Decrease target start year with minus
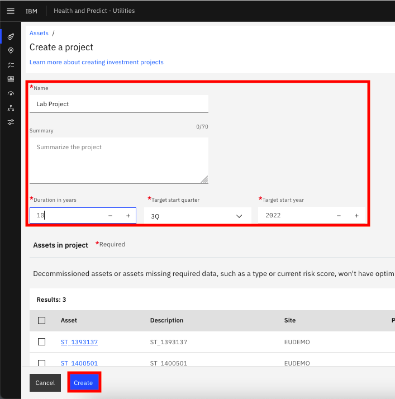The image size is (395, 399). pyautogui.click(x=339, y=216)
